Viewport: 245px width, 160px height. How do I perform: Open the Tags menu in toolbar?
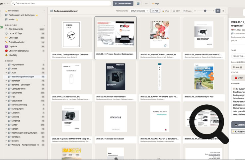tap(156, 3)
